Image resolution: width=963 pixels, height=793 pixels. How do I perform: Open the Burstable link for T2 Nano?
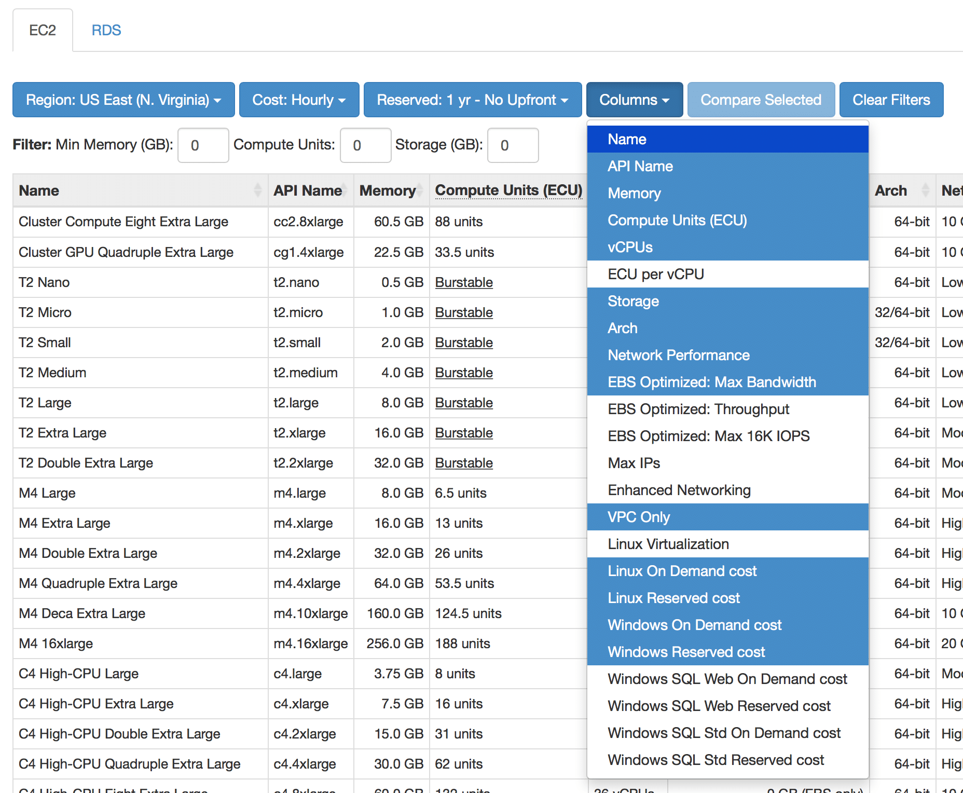pos(464,282)
